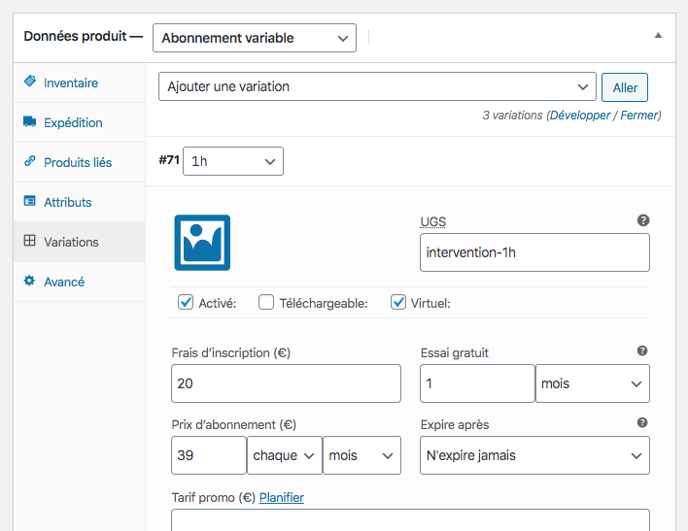This screenshot has height=531, width=688.
Task: Open the subscription price mois period dropdown
Action: point(362,455)
